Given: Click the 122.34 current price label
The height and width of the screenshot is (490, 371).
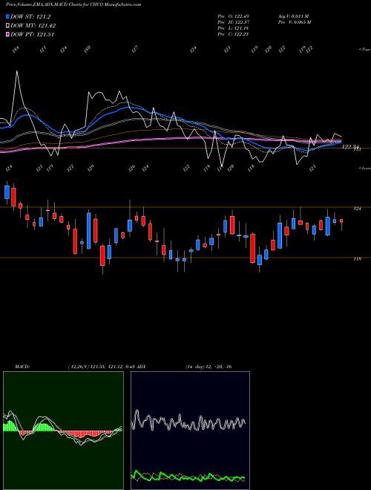Looking at the screenshot, I should click(351, 146).
